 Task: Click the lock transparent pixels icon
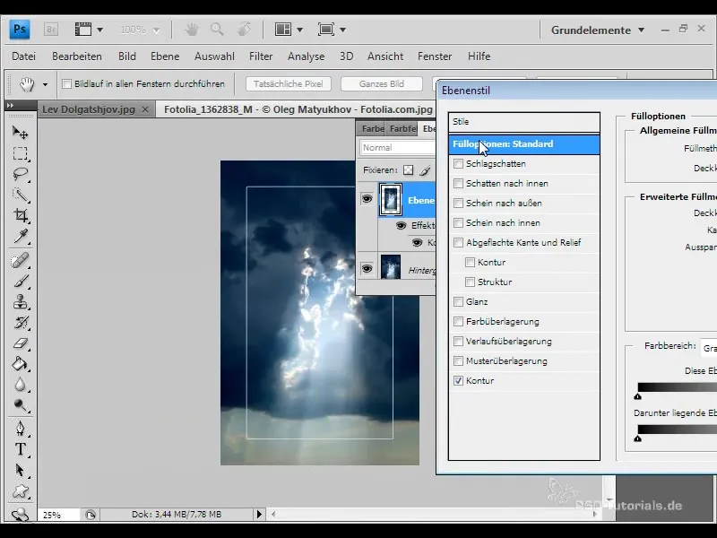[x=408, y=170]
